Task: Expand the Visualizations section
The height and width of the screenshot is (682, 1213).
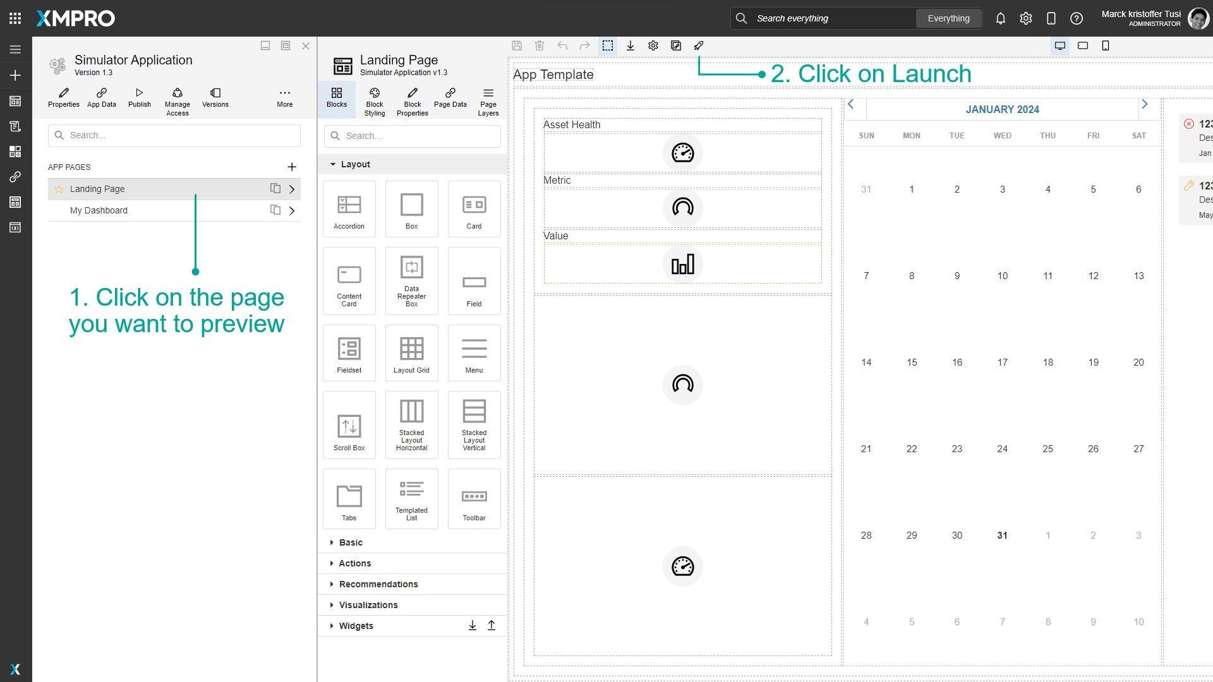Action: [368, 604]
